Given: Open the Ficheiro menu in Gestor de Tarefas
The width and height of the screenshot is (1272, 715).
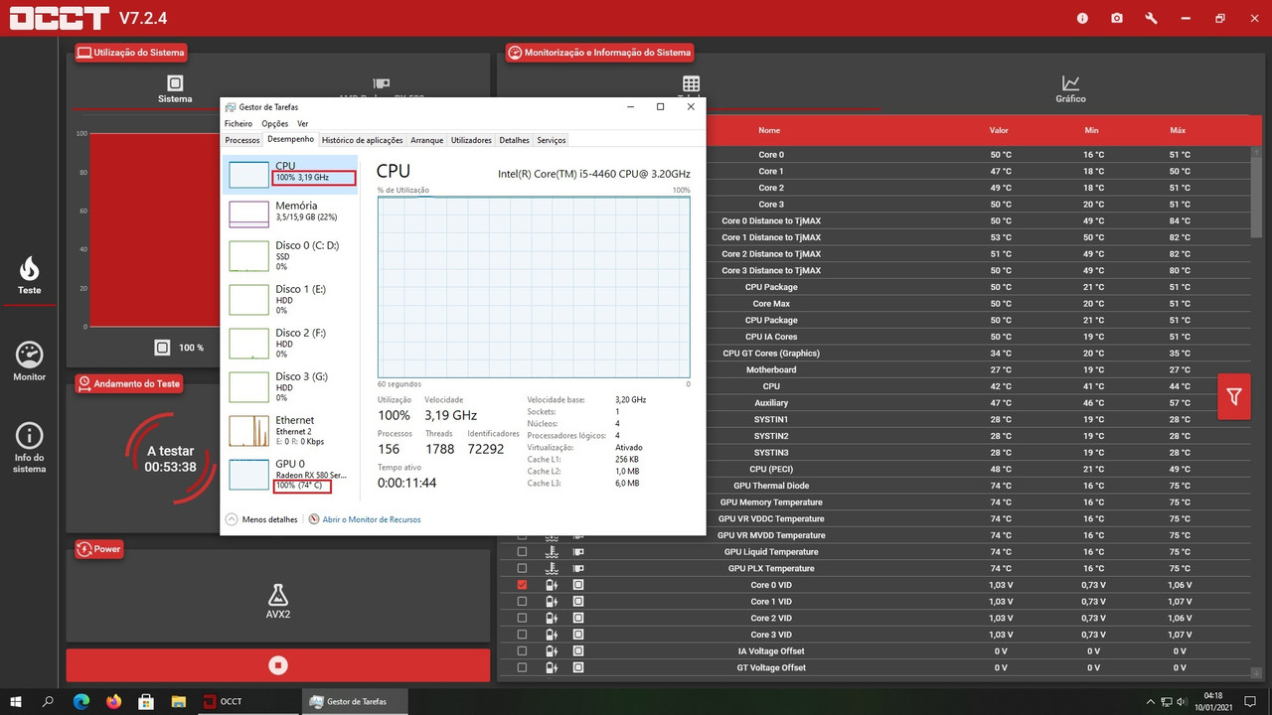Looking at the screenshot, I should tap(238, 124).
